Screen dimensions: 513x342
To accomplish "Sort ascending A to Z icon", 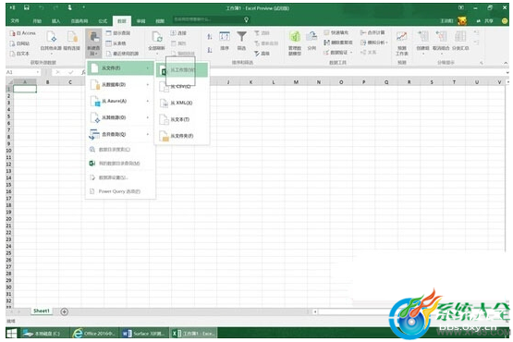I will point(210,36).
